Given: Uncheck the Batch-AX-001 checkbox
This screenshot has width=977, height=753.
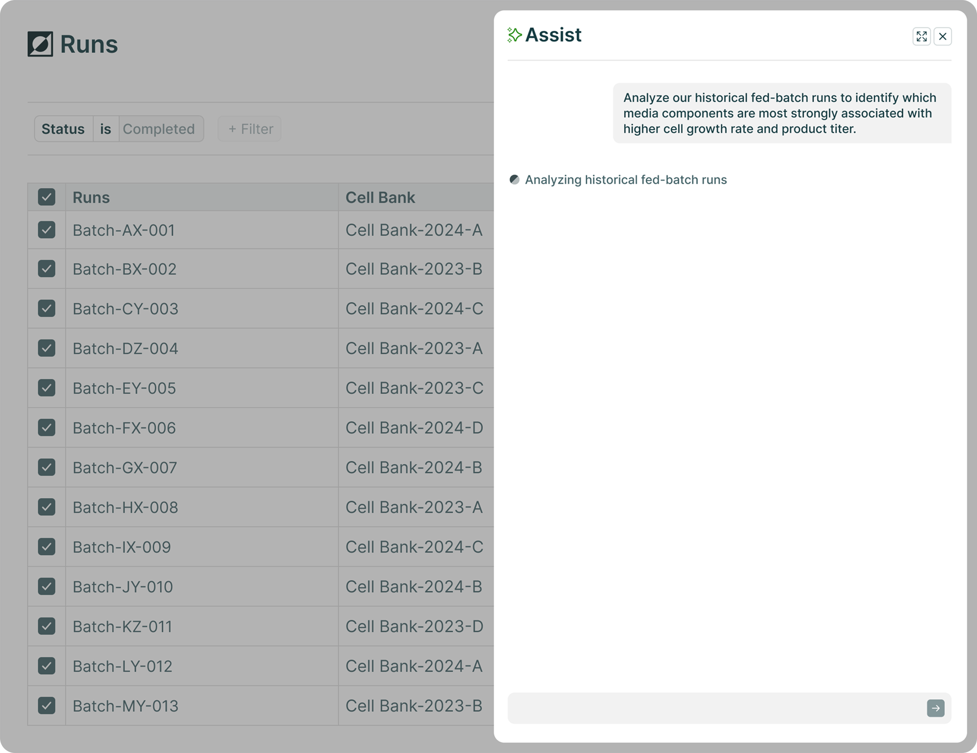Looking at the screenshot, I should tap(47, 230).
